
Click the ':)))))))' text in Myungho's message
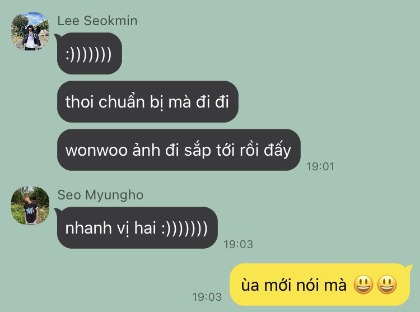[184, 228]
